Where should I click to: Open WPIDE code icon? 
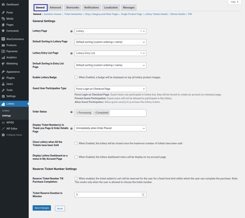(x=3, y=123)
